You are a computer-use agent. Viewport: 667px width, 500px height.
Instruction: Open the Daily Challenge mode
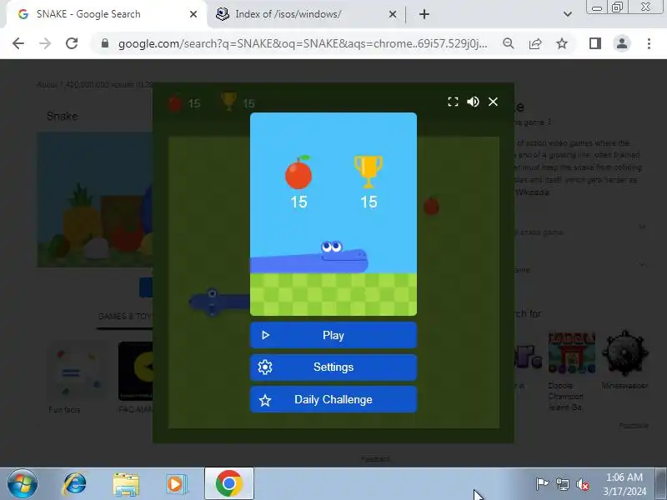(x=333, y=400)
